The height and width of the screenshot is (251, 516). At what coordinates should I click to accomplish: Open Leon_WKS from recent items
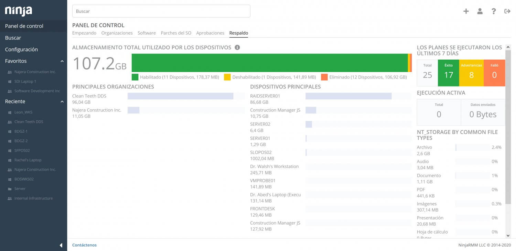(23, 112)
